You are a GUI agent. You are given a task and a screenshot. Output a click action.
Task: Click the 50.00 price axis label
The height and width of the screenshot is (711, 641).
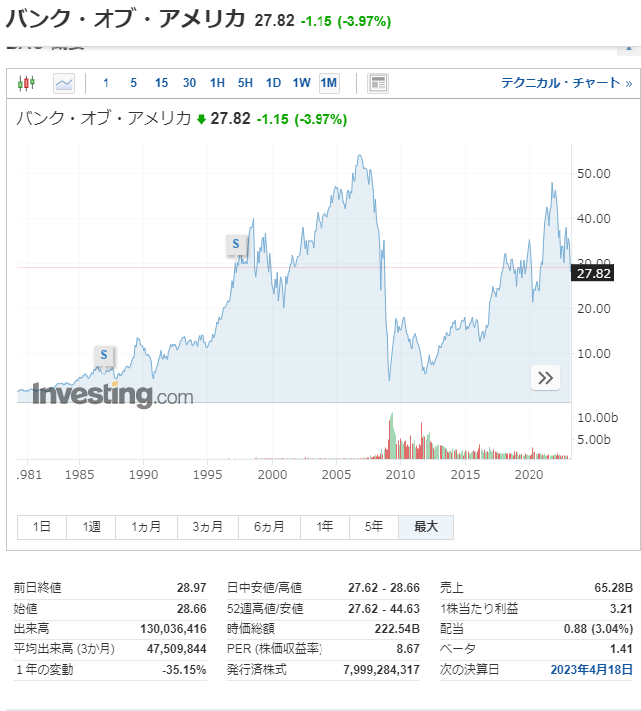(594, 174)
